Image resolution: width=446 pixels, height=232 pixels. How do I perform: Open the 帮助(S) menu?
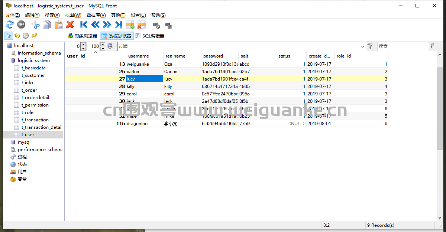click(x=158, y=15)
